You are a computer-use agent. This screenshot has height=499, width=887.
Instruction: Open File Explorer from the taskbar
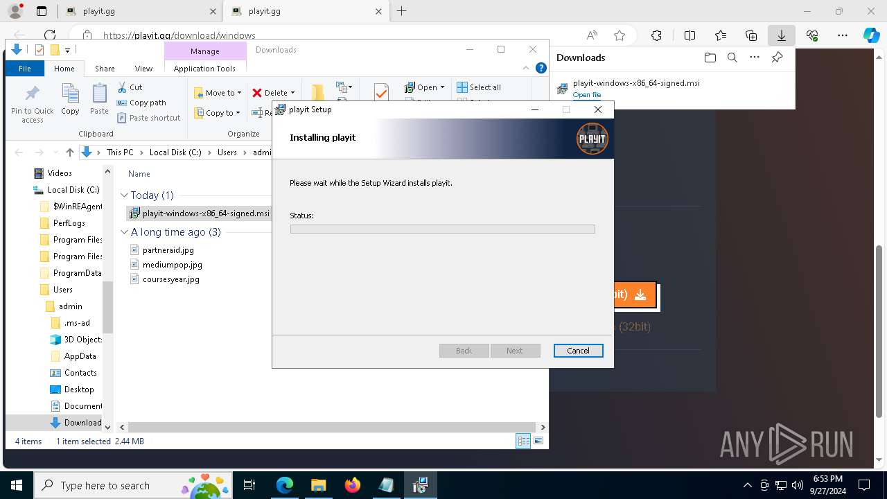[x=318, y=485]
